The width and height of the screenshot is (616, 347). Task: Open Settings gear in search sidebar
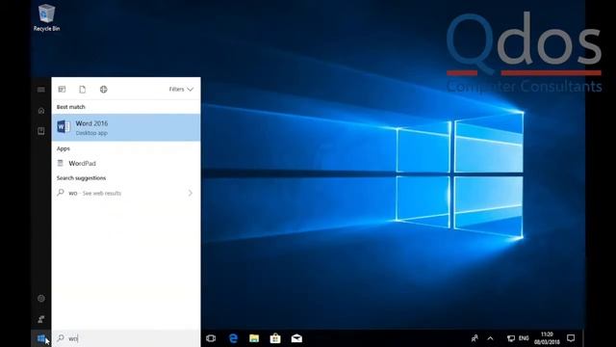(x=40, y=298)
